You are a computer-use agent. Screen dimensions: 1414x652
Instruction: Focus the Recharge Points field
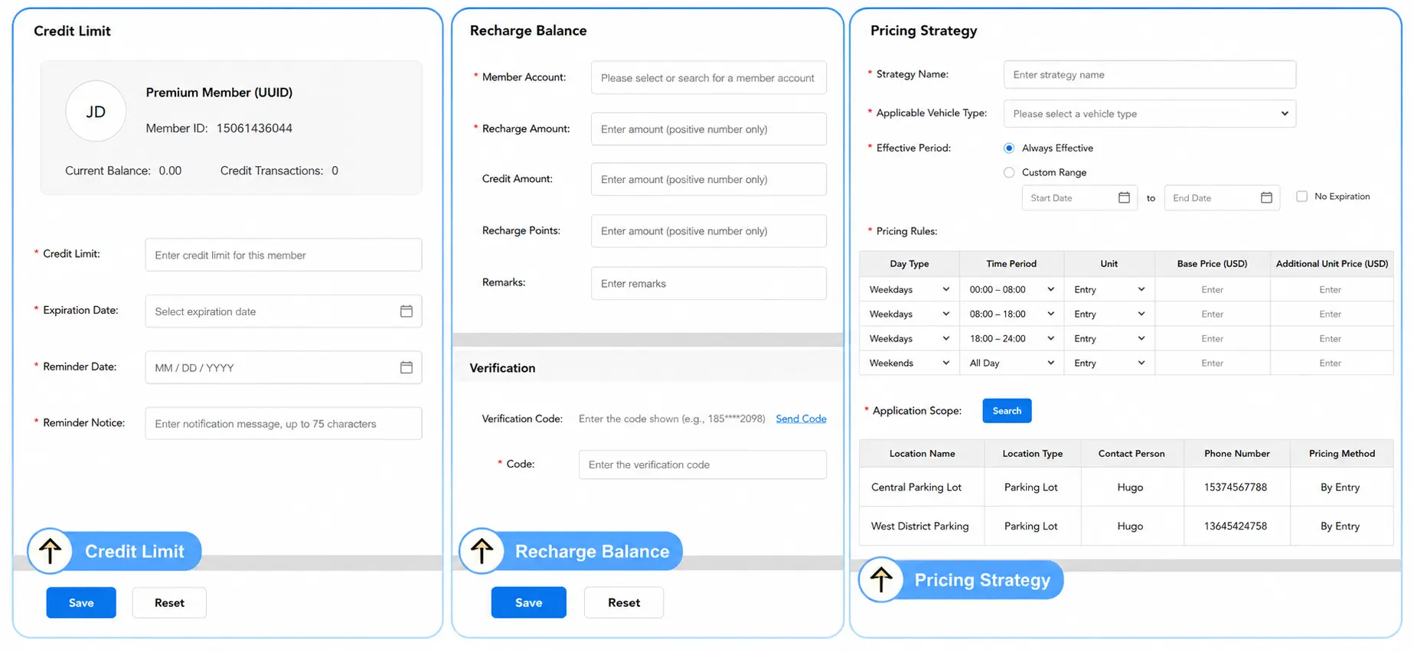pos(709,231)
